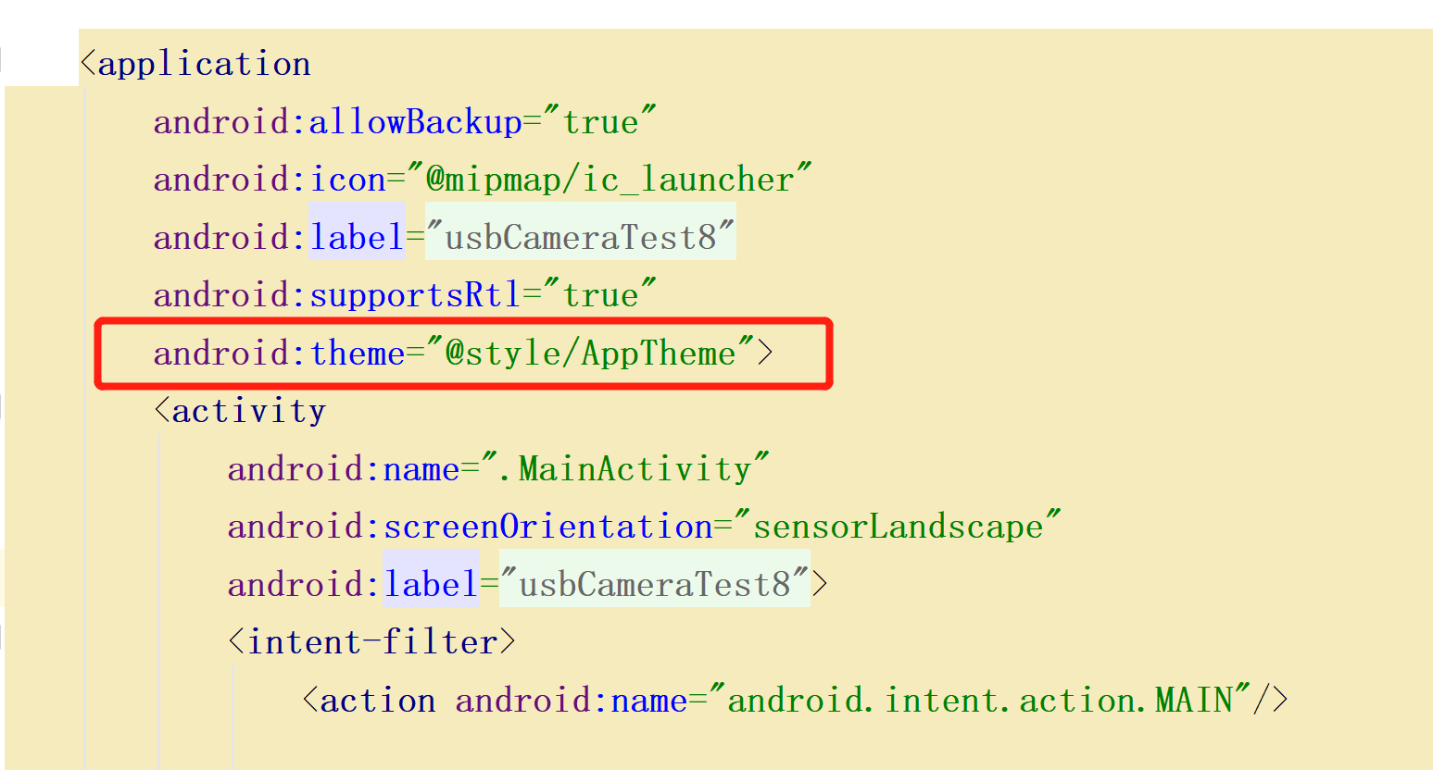Click the "sensorLandscape" value
Image resolution: width=1433 pixels, height=770 pixels.
tap(898, 527)
